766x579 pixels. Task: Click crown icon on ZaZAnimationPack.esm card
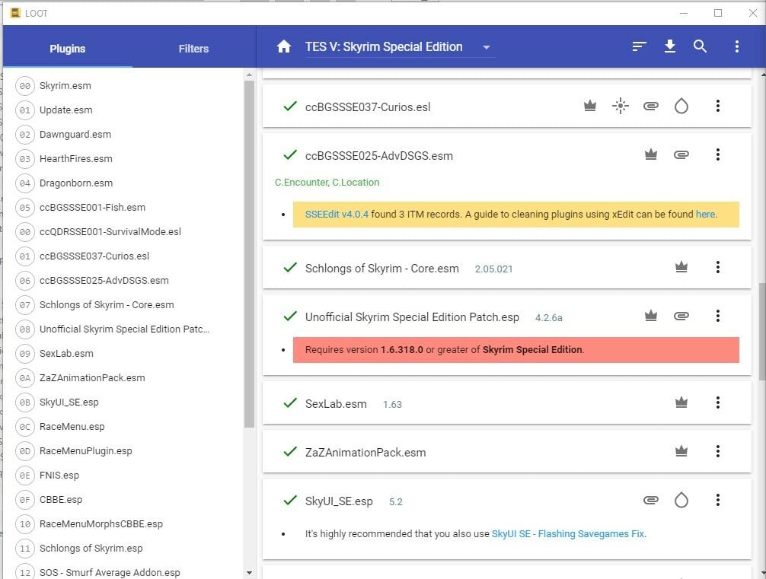681,451
